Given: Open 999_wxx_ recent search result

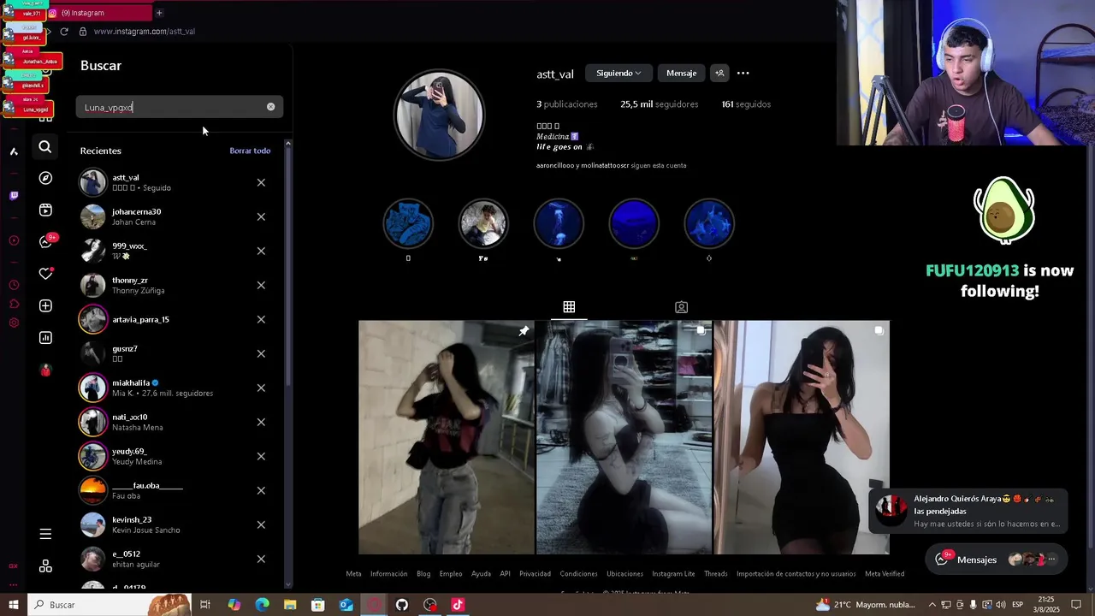Looking at the screenshot, I should click(175, 251).
